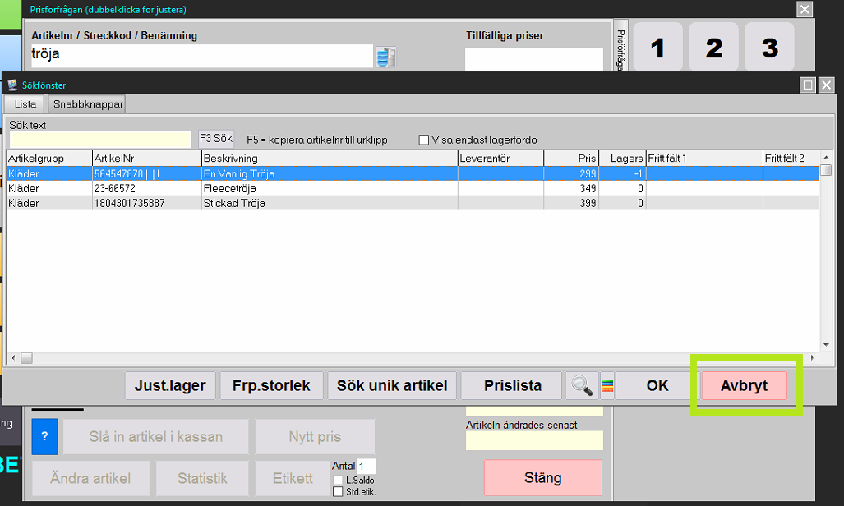Open the Prislista button
Viewport: 844px width, 506px height.
pos(512,385)
